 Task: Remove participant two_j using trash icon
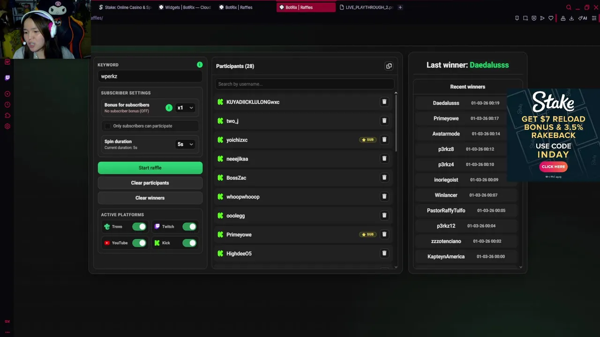pos(384,121)
